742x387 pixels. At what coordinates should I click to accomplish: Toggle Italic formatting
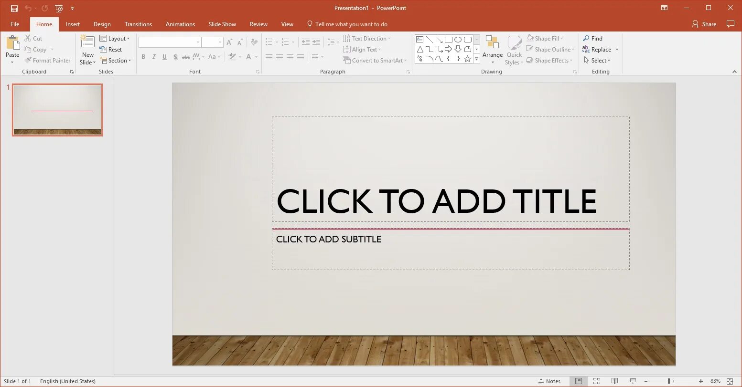(154, 57)
